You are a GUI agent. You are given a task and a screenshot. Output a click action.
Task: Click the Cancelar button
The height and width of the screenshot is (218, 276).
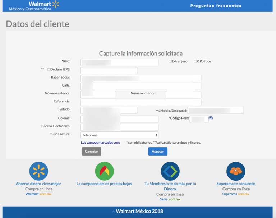pos(91,151)
